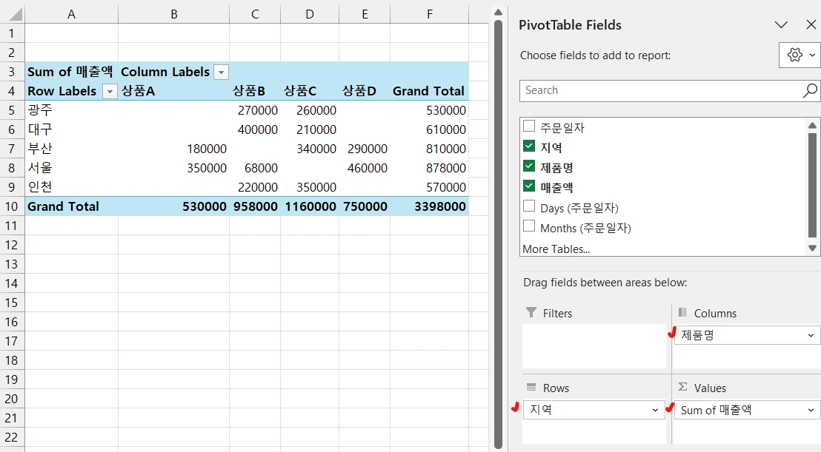
Task: Select the 광주 row label cell
Action: (72, 110)
